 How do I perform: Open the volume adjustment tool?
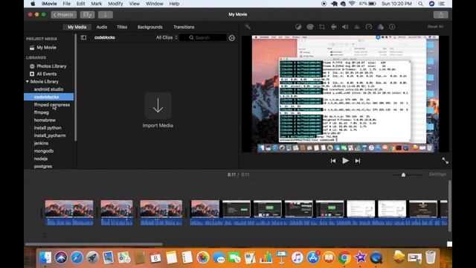pyautogui.click(x=345, y=27)
